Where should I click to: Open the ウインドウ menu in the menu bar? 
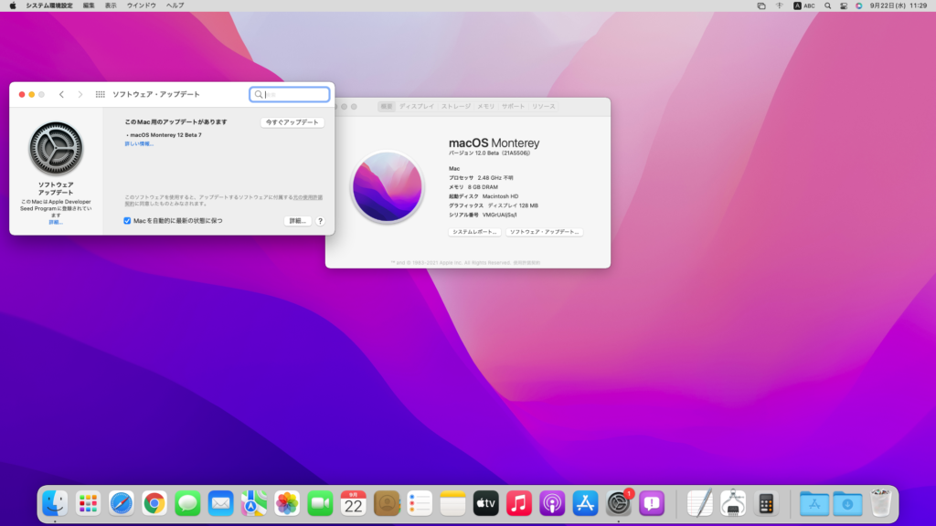click(x=141, y=5)
